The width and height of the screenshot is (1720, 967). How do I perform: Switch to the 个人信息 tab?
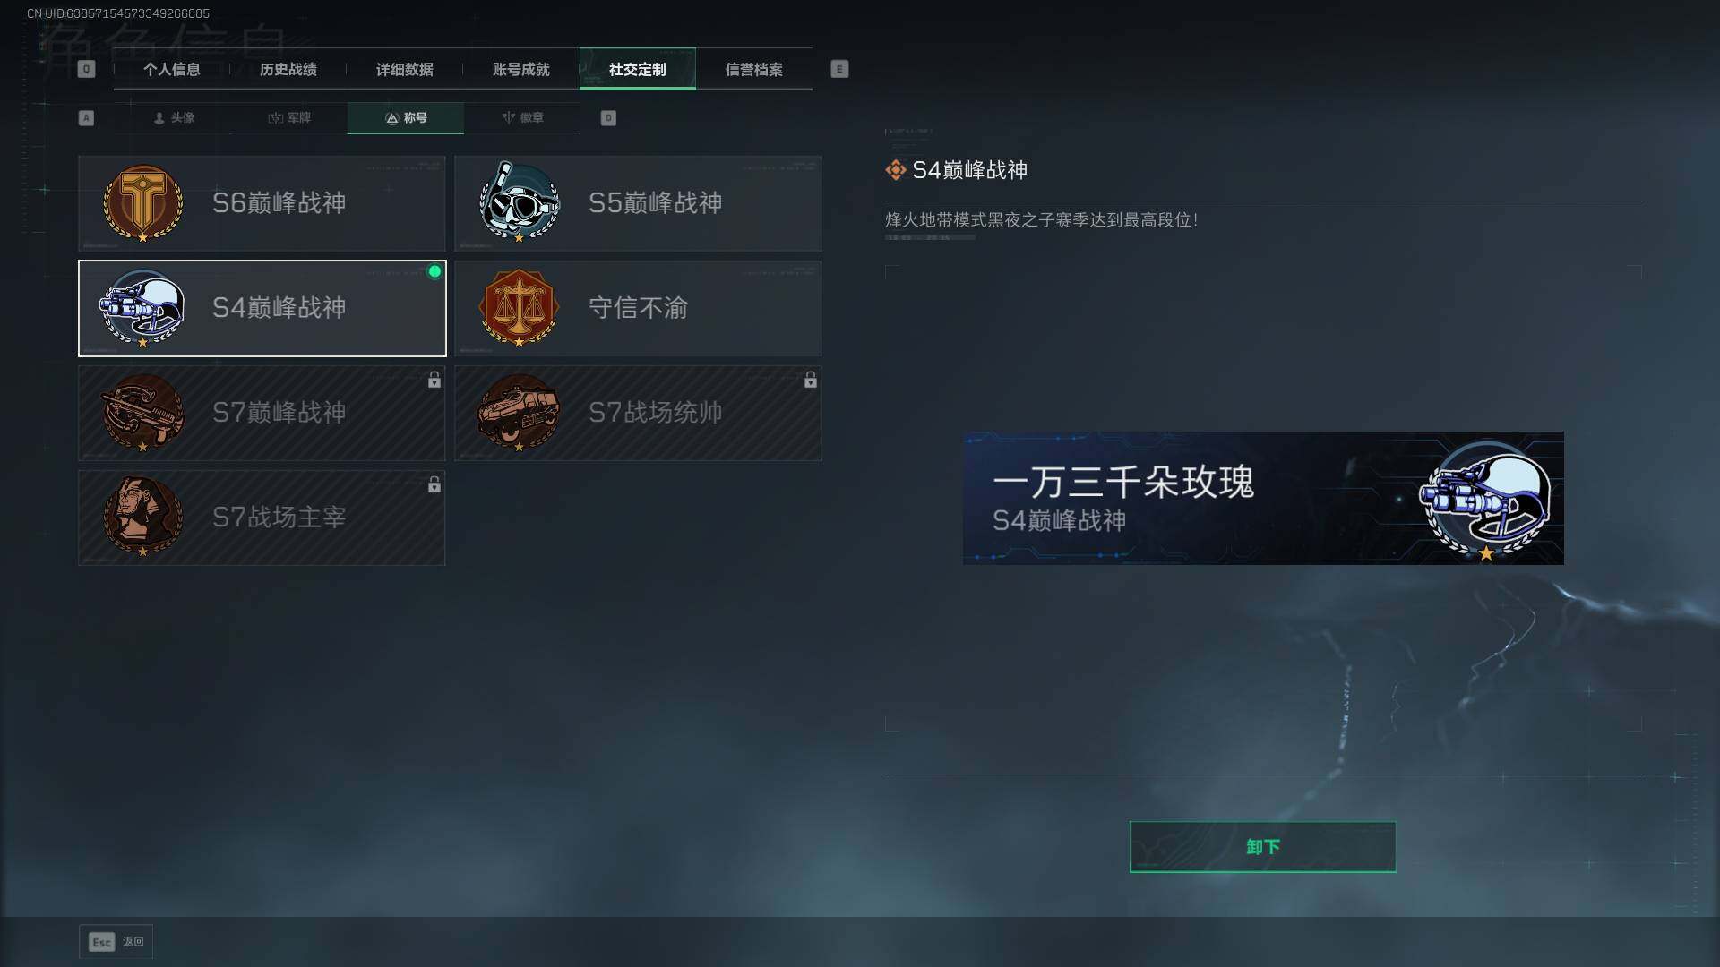pyautogui.click(x=172, y=69)
